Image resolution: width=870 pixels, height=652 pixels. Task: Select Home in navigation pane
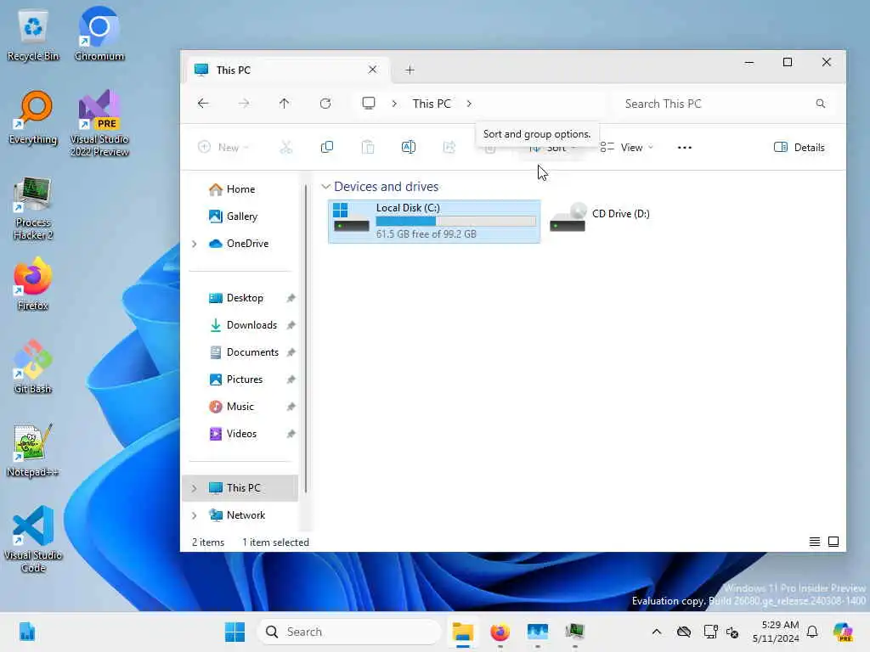click(240, 189)
